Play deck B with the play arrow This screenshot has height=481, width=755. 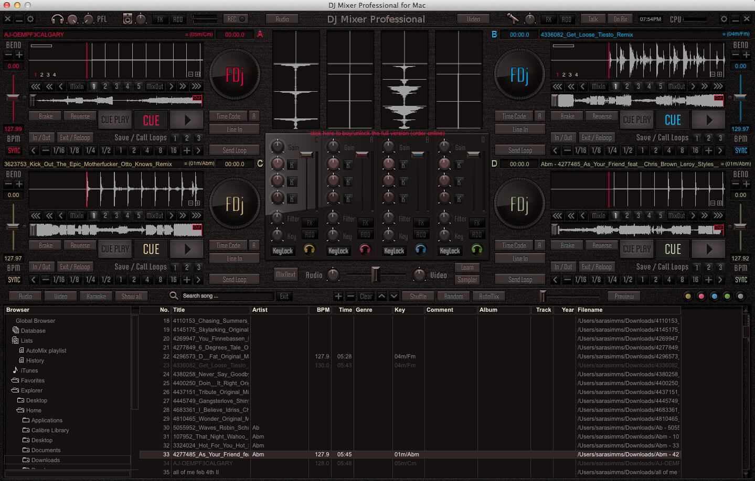coord(709,120)
